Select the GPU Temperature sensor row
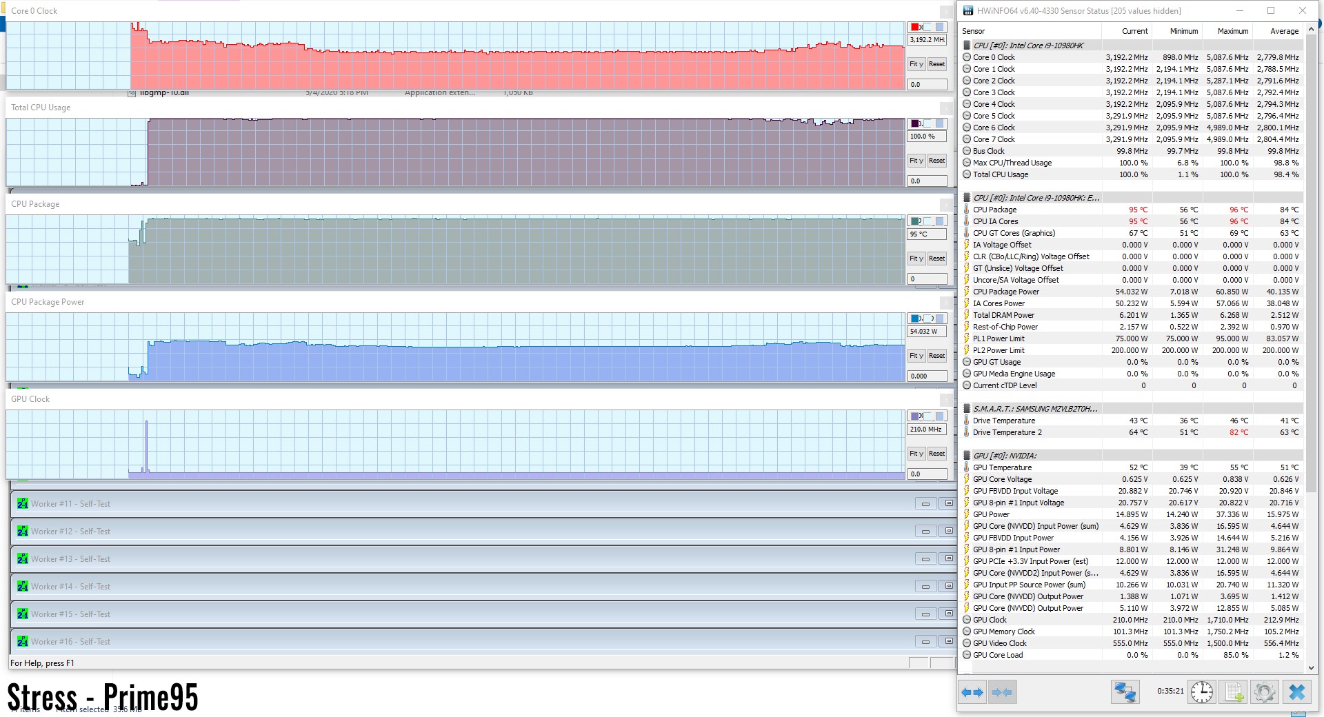This screenshot has height=717, width=1324. point(1002,467)
